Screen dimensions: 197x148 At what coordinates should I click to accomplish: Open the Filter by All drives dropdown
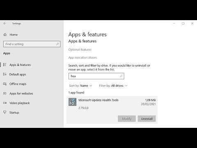(113, 86)
